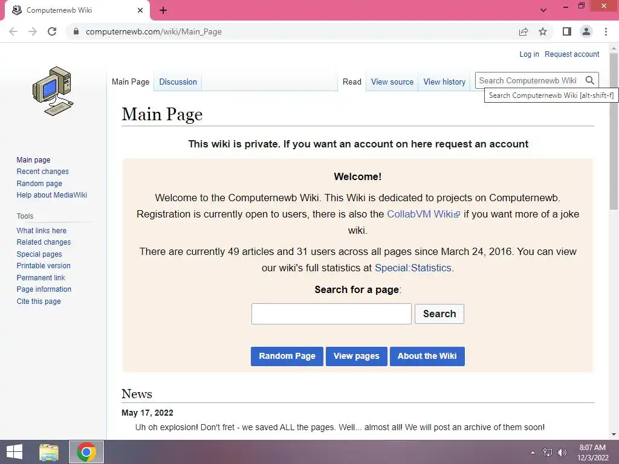Click the Computernewb computer logo
The height and width of the screenshot is (464, 619).
click(53, 91)
